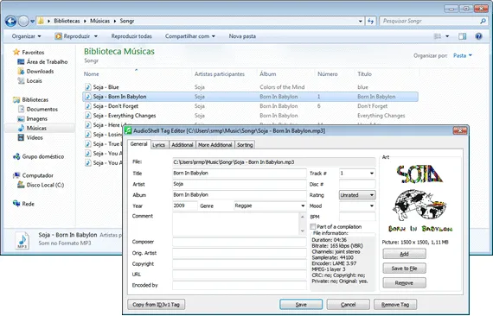Enable Part of a compilation checkbox
The height and width of the screenshot is (316, 493).
313,226
